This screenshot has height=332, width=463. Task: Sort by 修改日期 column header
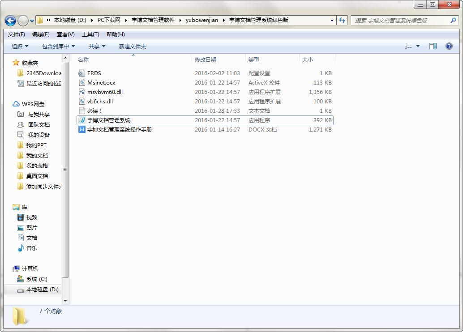tap(206, 60)
